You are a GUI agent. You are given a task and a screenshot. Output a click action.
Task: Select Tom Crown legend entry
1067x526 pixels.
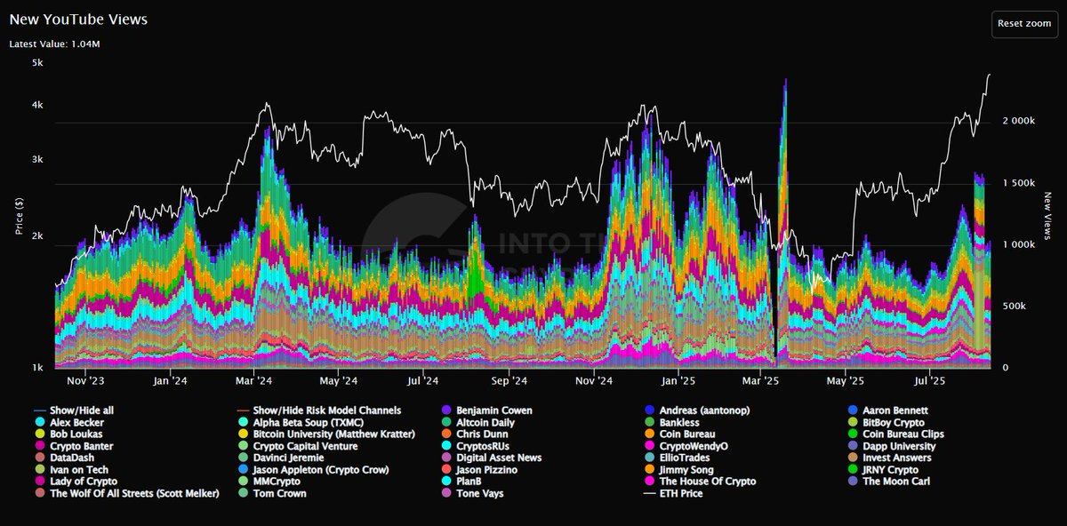[x=271, y=493]
